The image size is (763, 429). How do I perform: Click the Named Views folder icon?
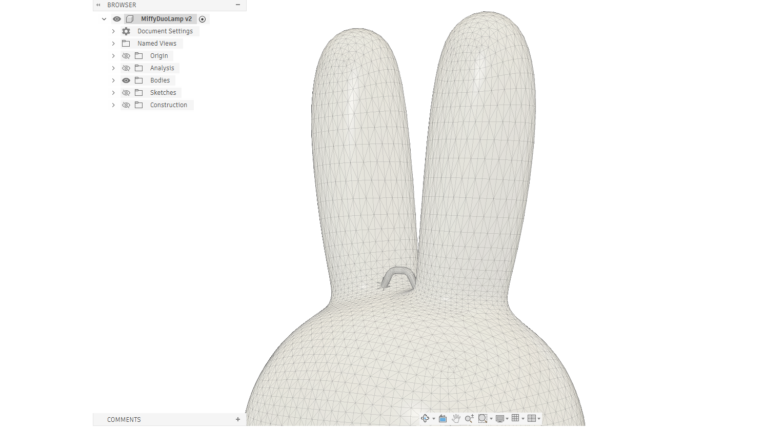(x=126, y=44)
